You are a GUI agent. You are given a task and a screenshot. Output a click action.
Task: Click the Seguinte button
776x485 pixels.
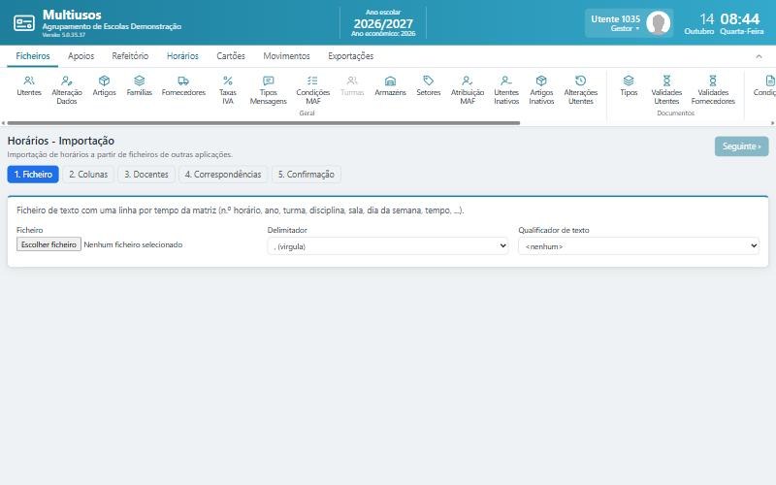[x=741, y=146]
